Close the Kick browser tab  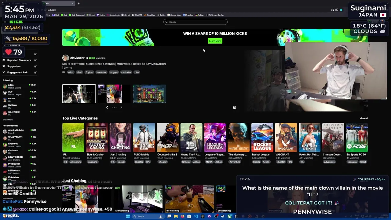click(x=73, y=3)
